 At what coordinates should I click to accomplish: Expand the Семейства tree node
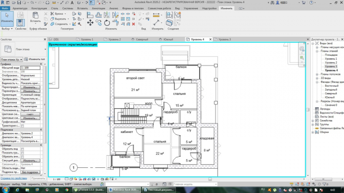coord(313,121)
